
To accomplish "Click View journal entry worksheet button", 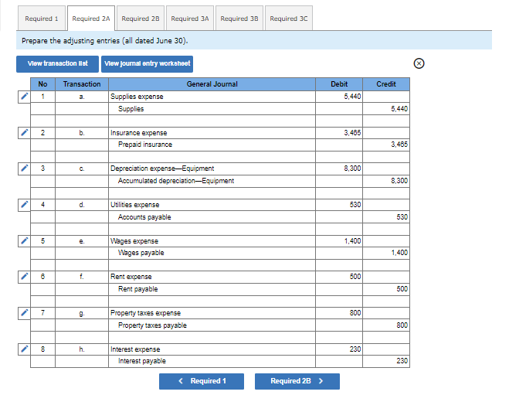I will [x=147, y=64].
